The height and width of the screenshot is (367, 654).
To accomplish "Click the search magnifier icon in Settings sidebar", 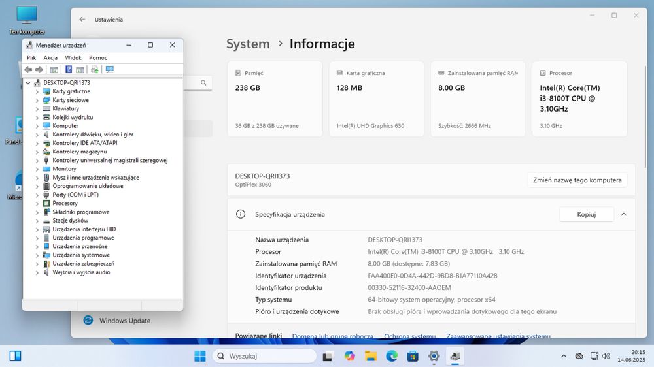I will click(x=203, y=82).
